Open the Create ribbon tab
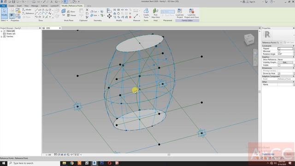The image size is (295, 166). pos(11,6)
